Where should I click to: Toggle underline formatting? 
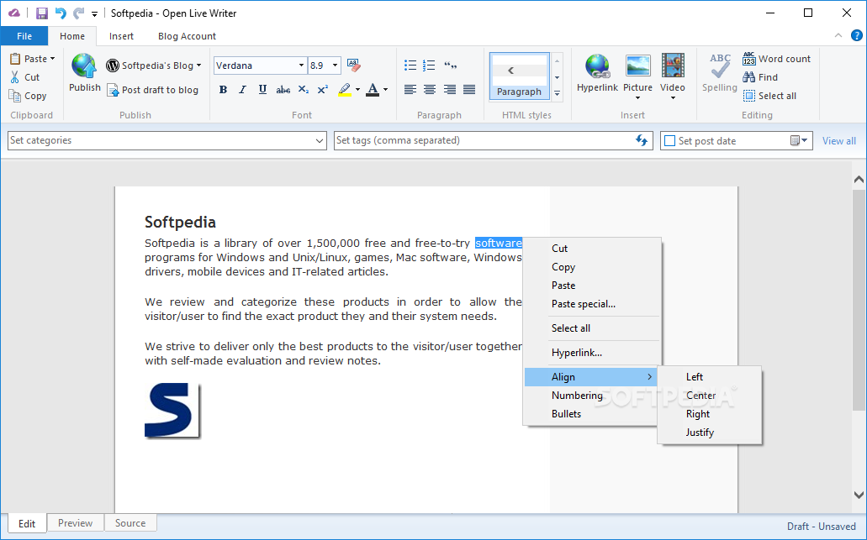pos(262,90)
